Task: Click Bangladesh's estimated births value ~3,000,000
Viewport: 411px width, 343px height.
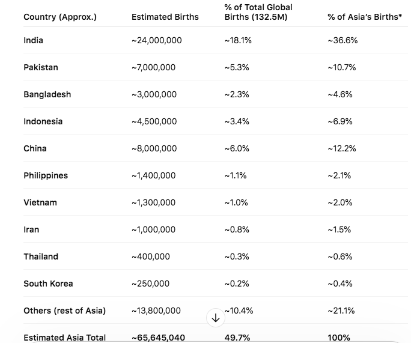Action: click(x=154, y=94)
